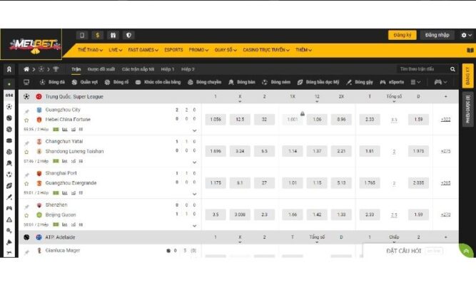This screenshot has height=285, width=476.
Task: Click the Melbet logo
Action: point(34,46)
